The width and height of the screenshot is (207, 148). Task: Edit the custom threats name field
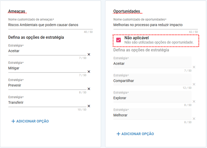49,25
